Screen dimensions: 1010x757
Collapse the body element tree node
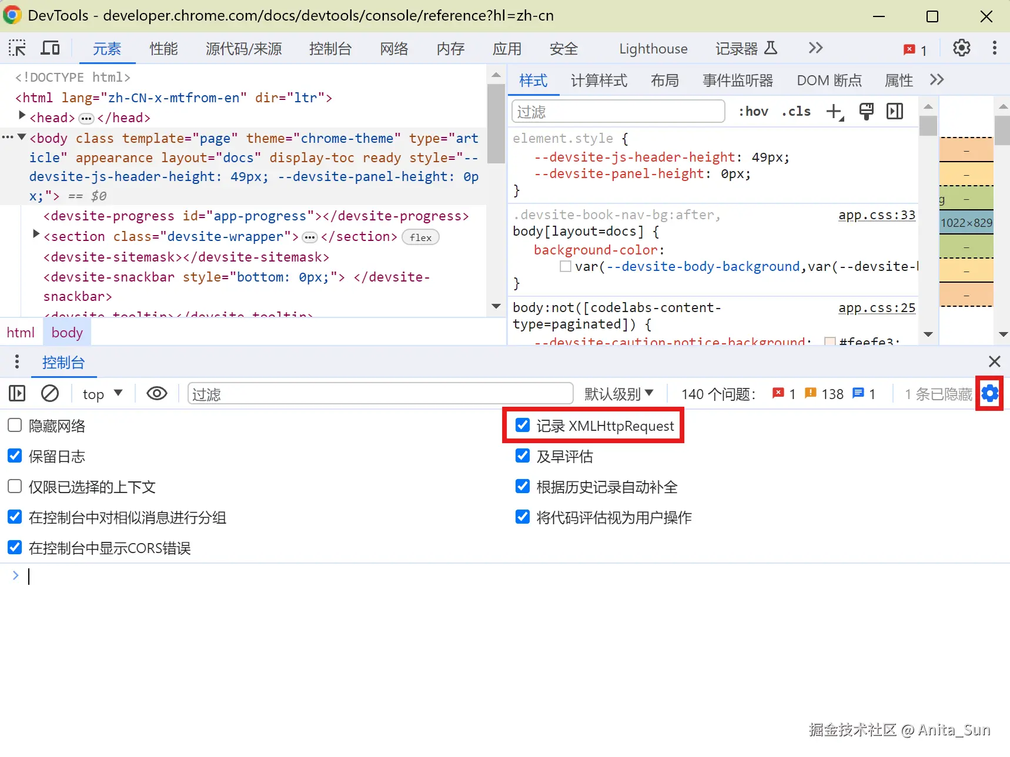(22, 137)
